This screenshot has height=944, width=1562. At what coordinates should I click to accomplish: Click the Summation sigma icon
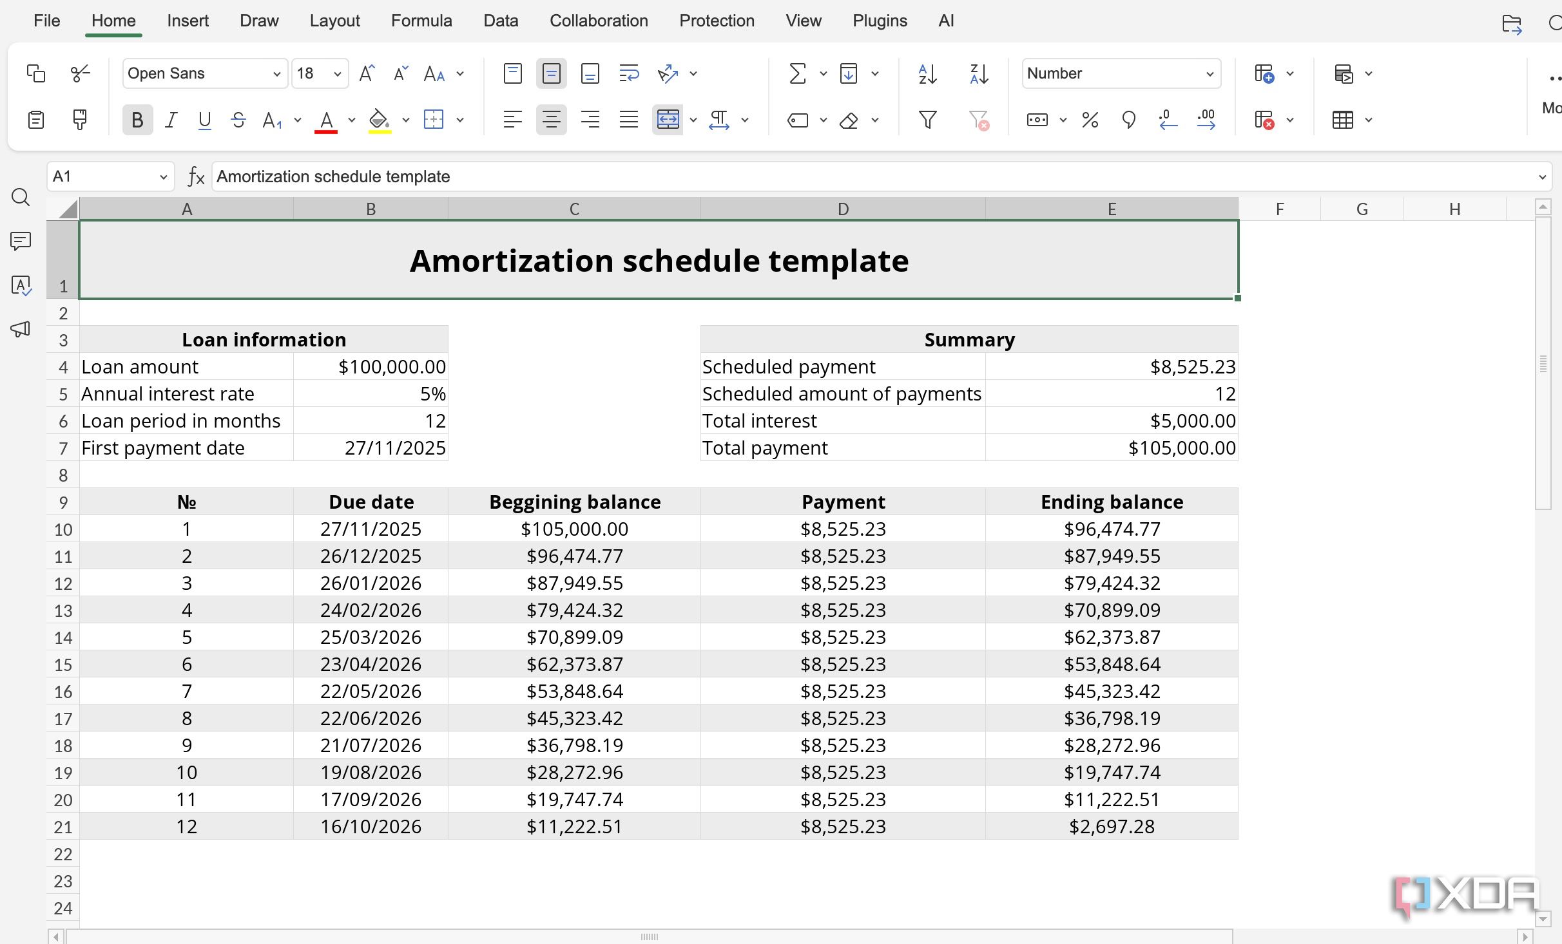(798, 73)
